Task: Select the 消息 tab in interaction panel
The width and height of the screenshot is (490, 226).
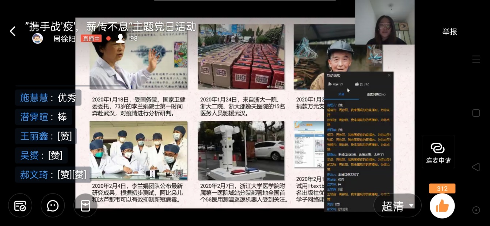Action: coord(341,95)
